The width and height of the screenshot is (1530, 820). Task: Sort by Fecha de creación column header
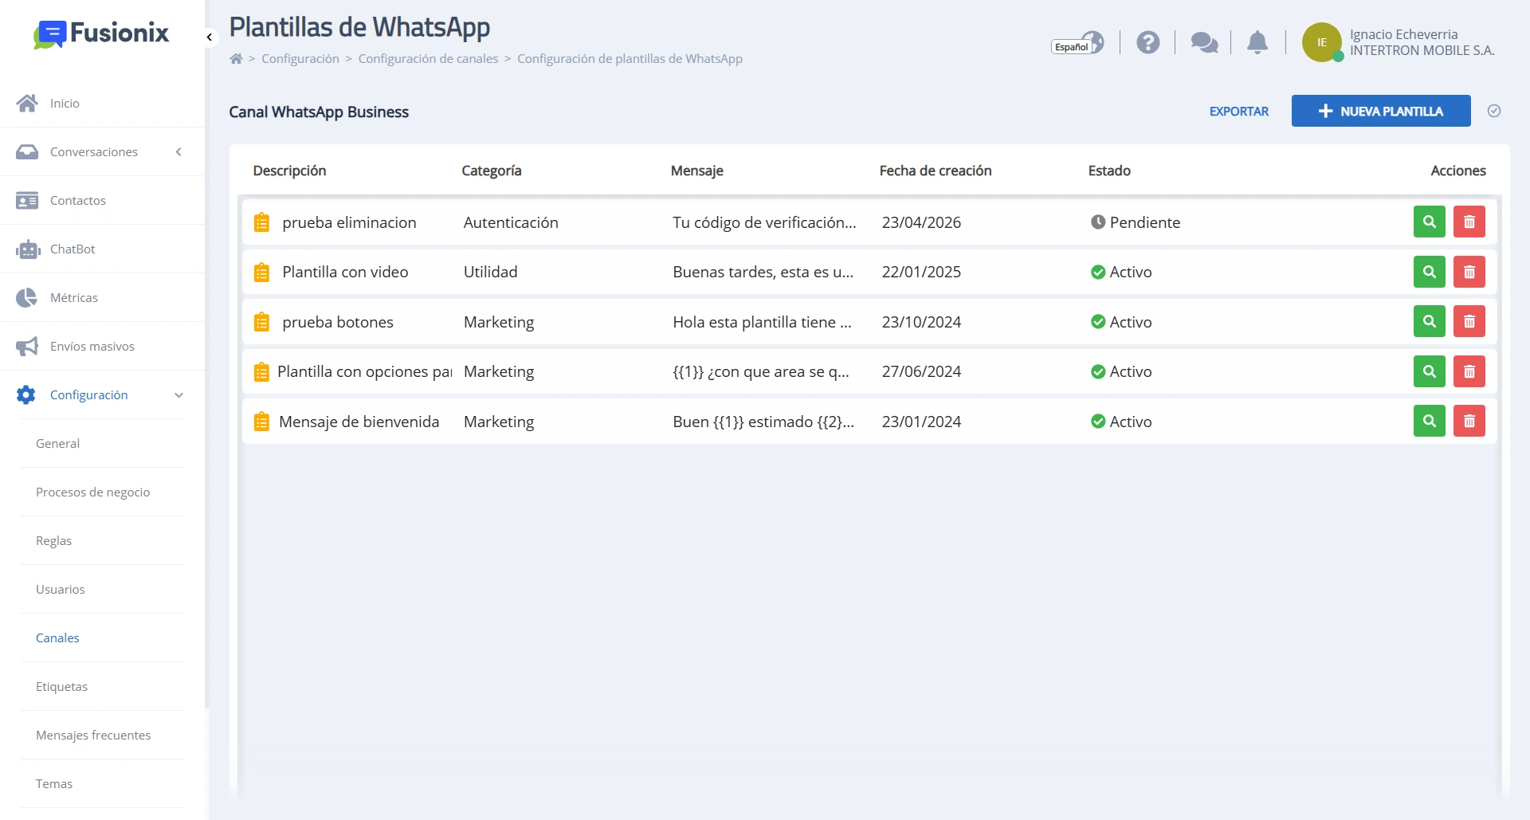click(x=936, y=171)
